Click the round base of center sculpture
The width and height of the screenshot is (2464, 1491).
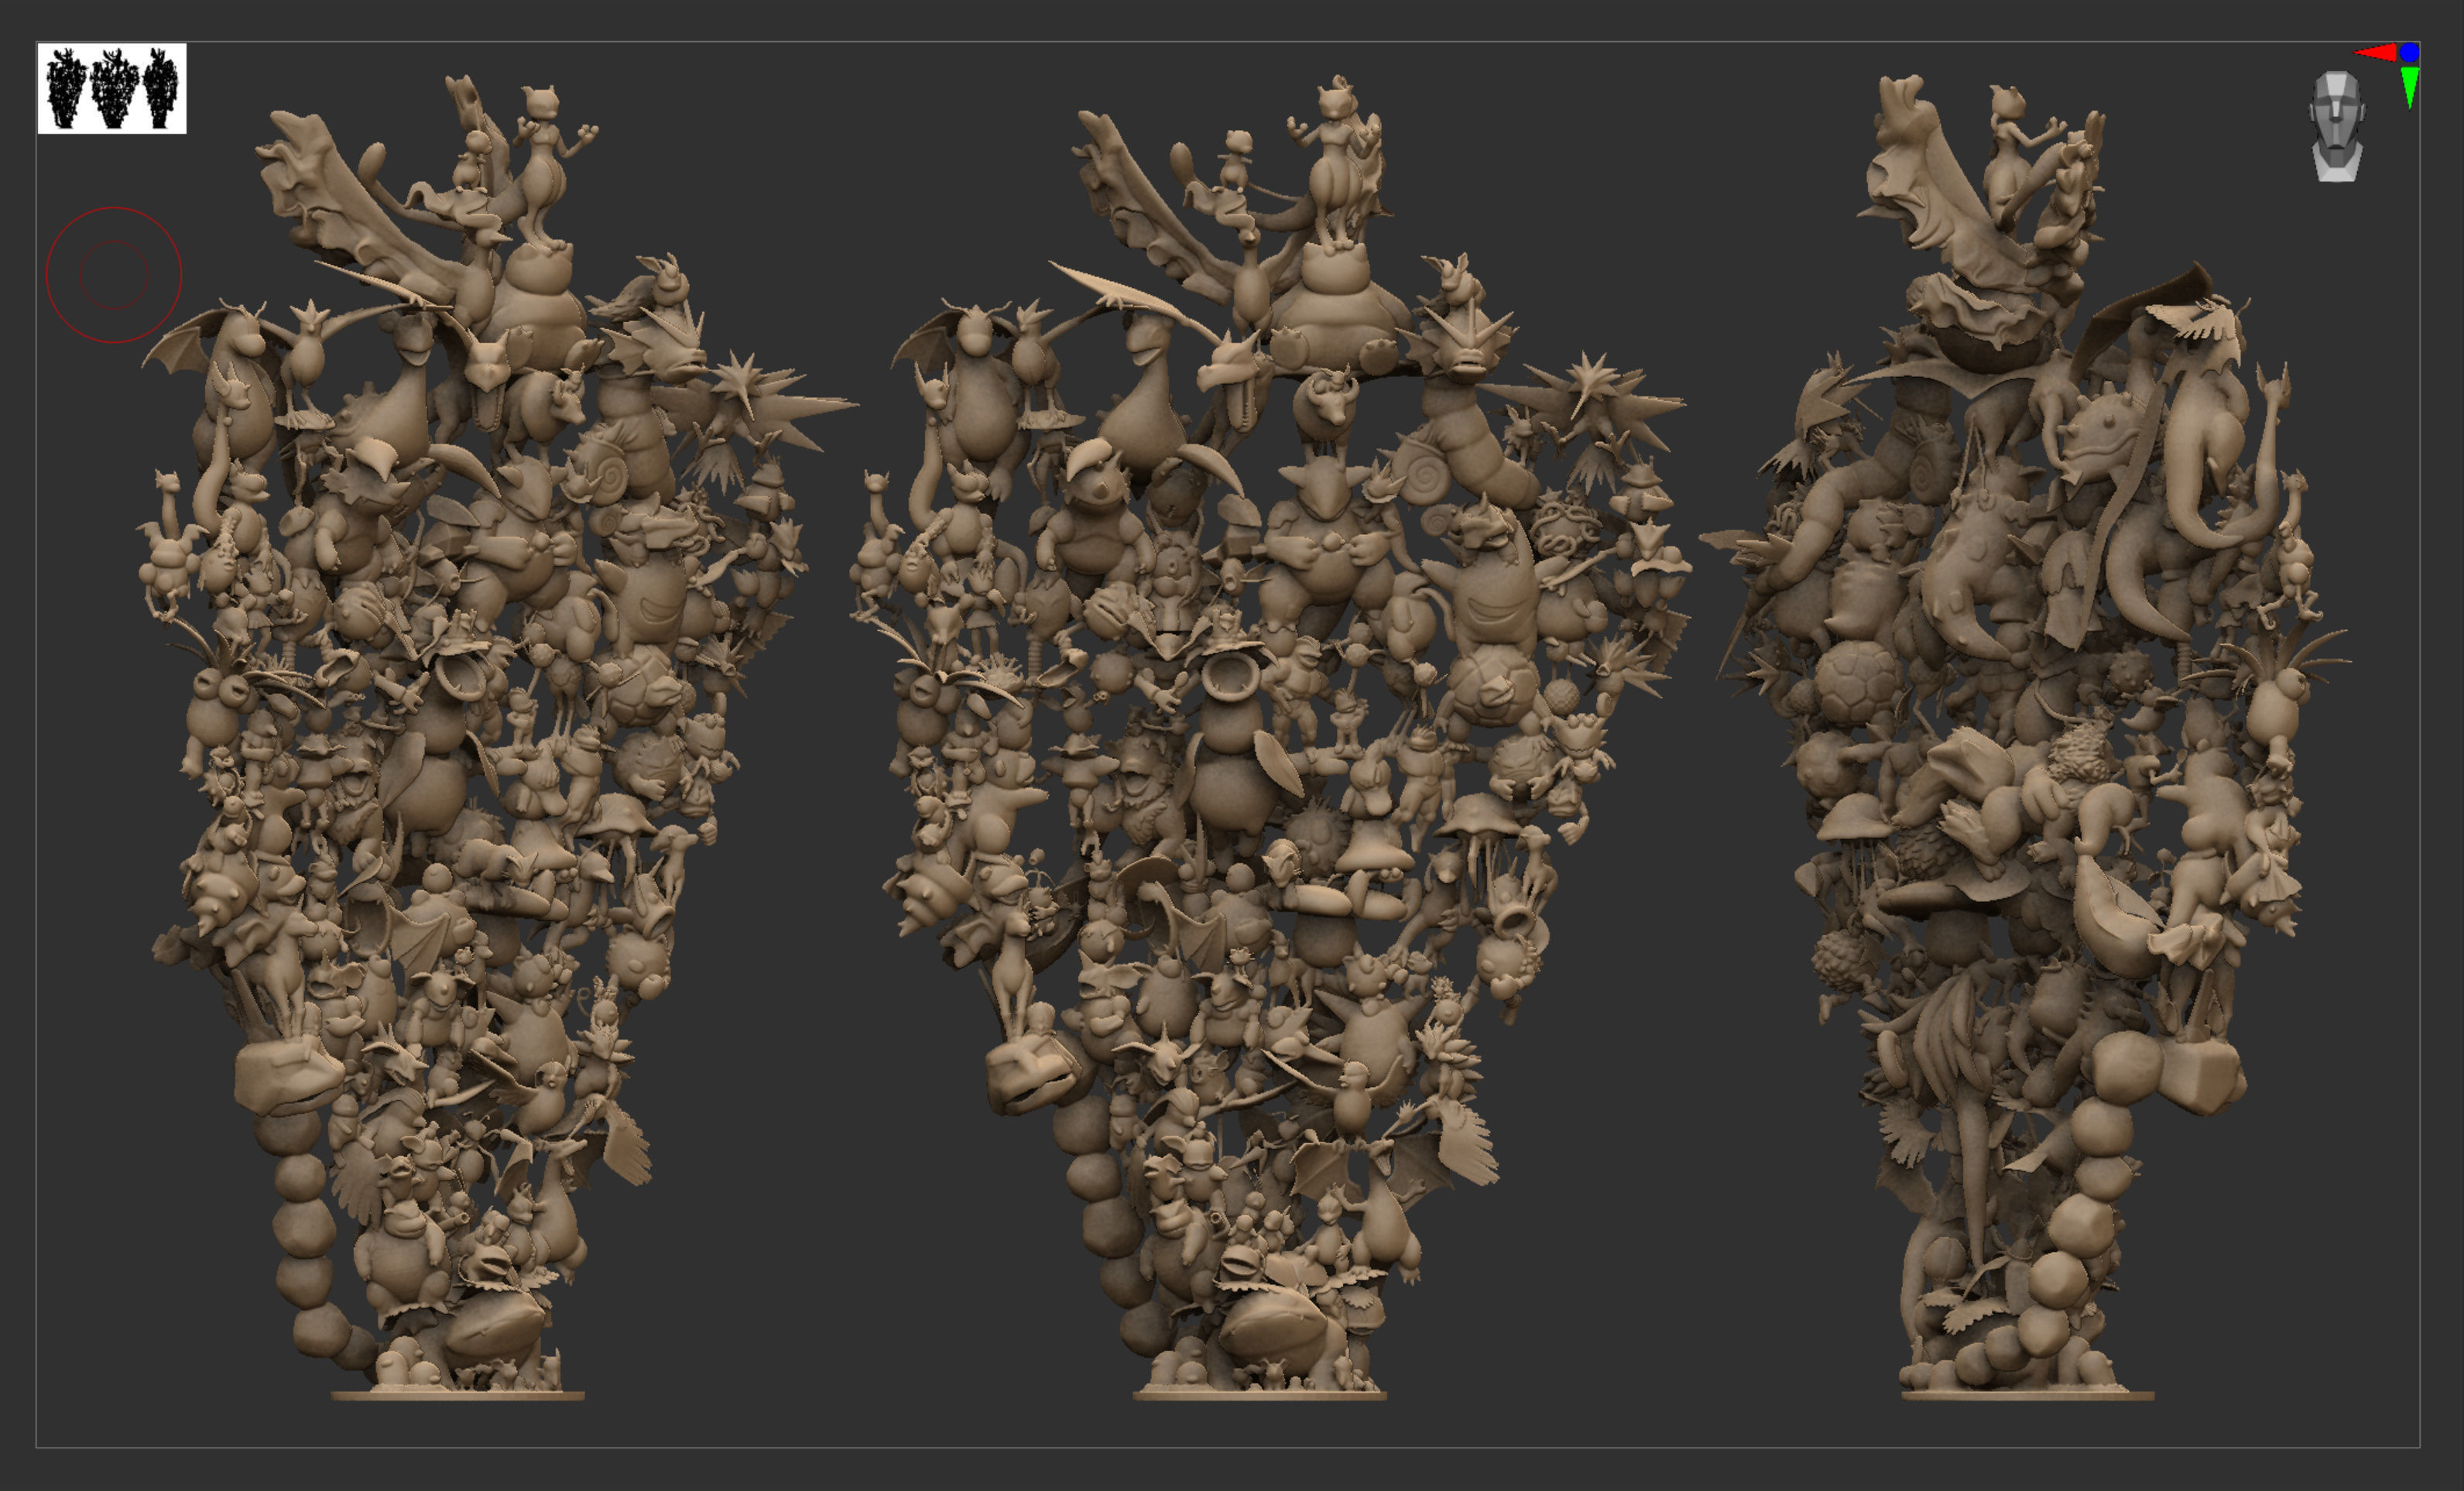click(1260, 1394)
